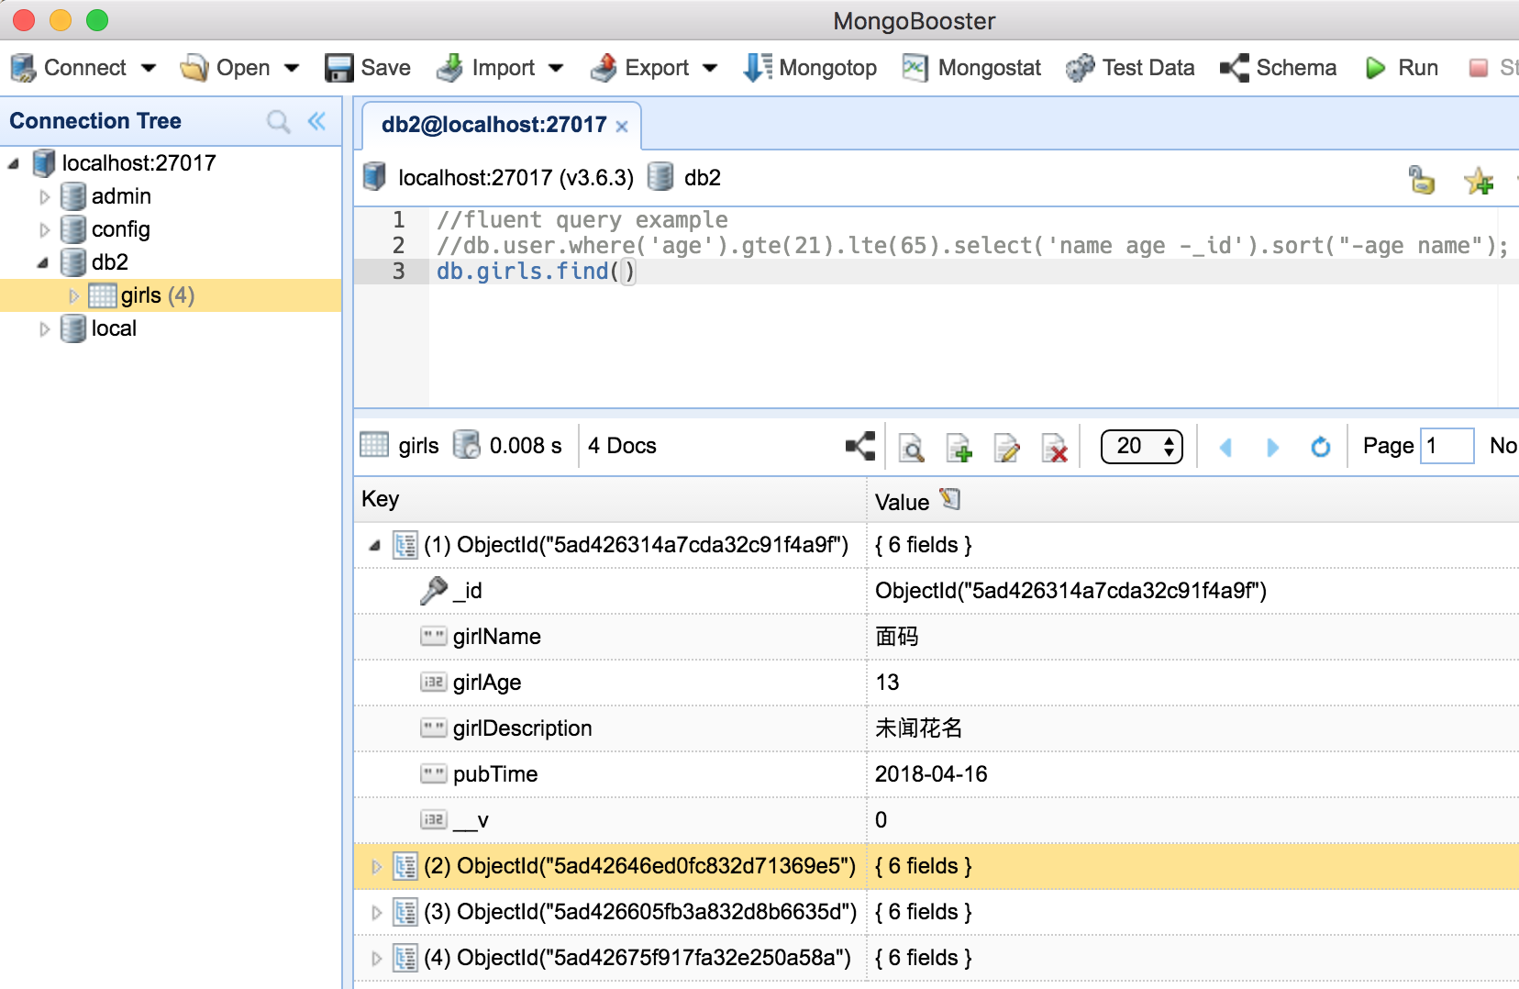
Task: Select document (4) ObjectId row
Action: tap(937, 958)
